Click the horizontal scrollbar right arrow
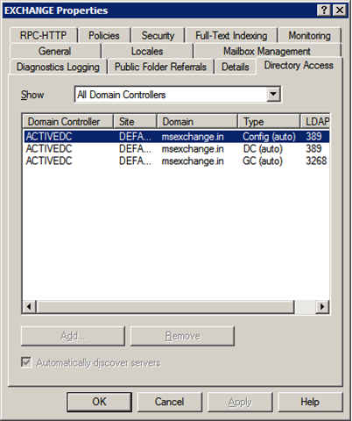352x421 pixels. (x=322, y=306)
